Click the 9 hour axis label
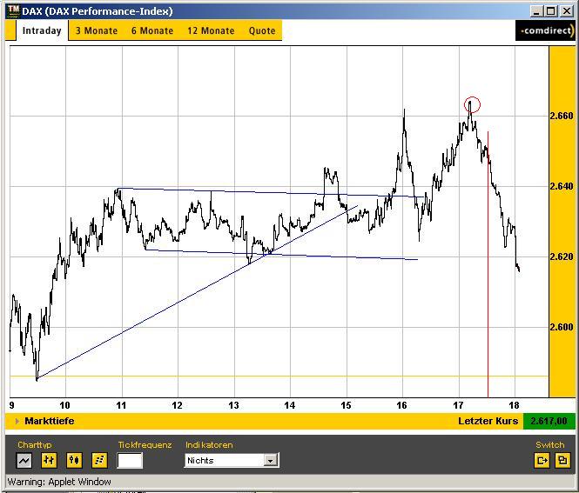579x493 pixels. [12, 405]
